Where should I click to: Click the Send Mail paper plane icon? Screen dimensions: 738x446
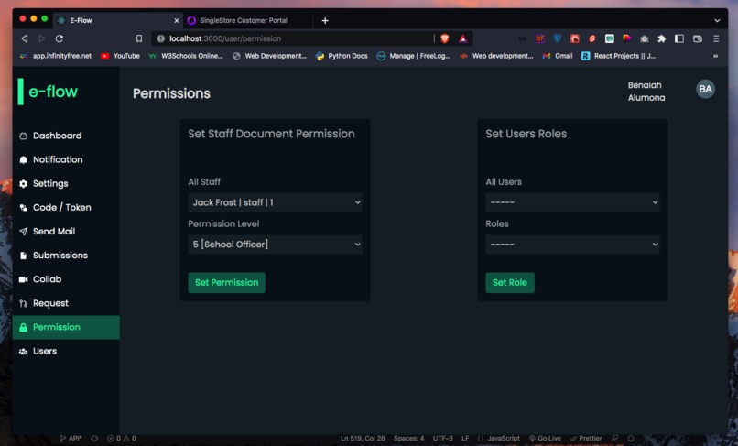(23, 232)
